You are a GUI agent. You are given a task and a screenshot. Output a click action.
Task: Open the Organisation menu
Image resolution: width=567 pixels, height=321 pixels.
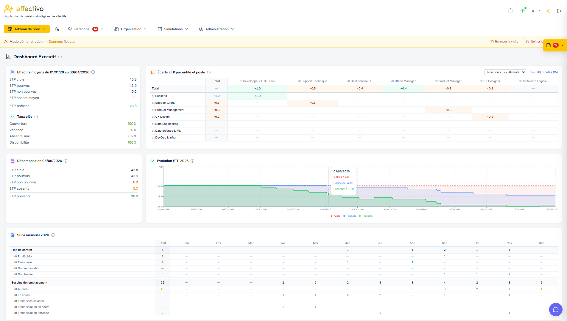point(131,29)
